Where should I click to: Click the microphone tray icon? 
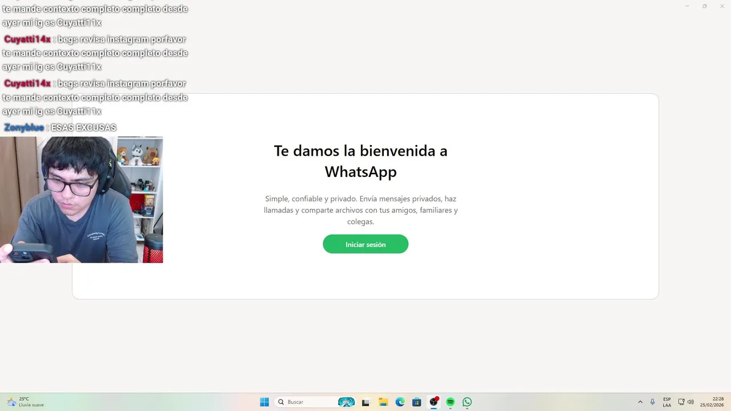pos(652,402)
